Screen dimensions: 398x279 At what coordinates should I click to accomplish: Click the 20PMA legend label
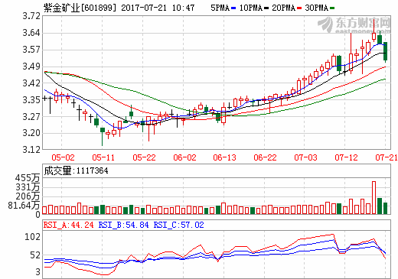click(x=283, y=8)
